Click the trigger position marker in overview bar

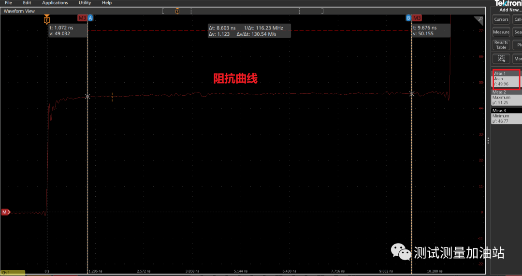[177, 11]
